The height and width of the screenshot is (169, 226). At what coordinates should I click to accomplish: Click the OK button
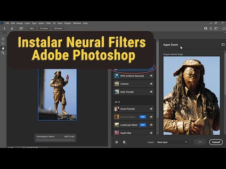(200, 142)
